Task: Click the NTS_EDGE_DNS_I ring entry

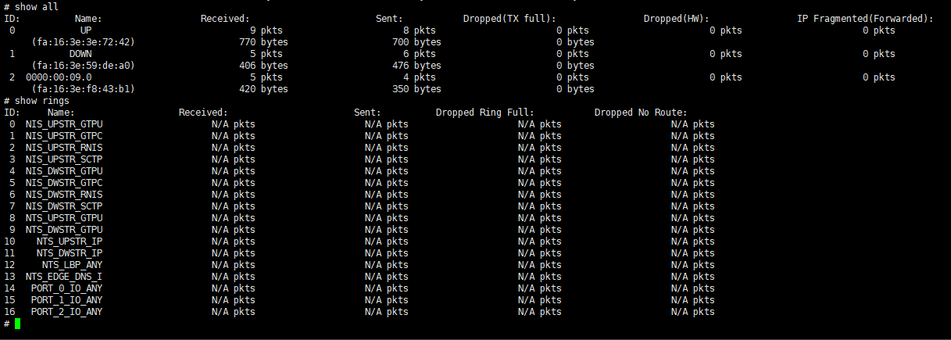Action: tap(64, 277)
